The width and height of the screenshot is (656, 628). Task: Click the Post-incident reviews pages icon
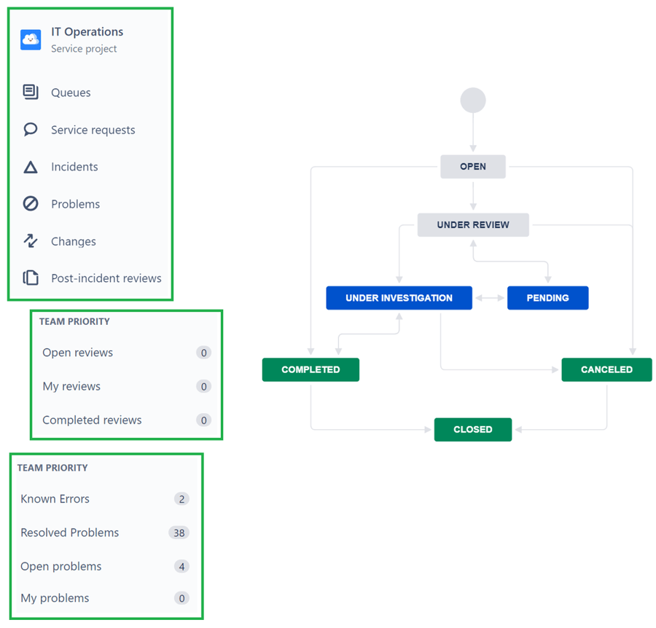(29, 278)
